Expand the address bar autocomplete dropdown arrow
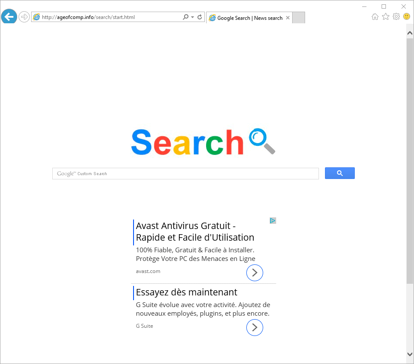Viewport: 414px width, 364px height. pos(193,17)
